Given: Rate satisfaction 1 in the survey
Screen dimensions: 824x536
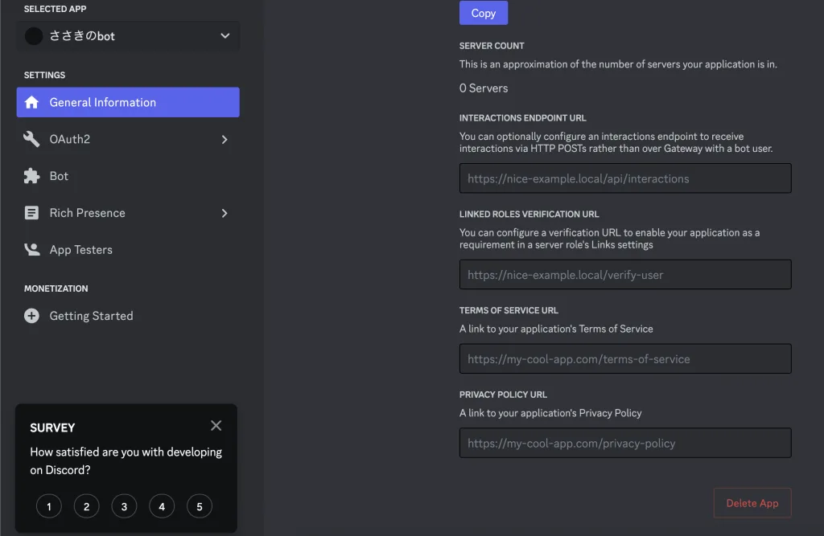Looking at the screenshot, I should coord(49,506).
